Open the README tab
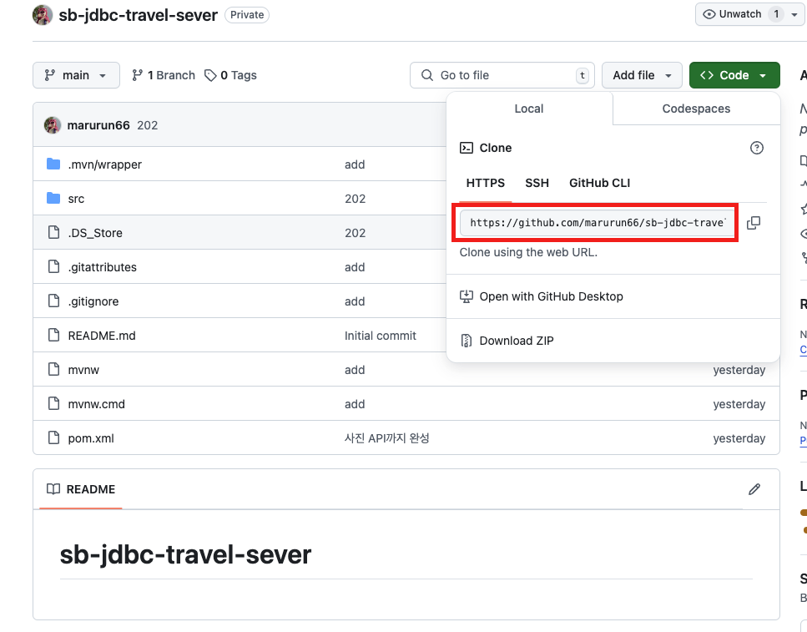This screenshot has width=807, height=632. click(x=81, y=489)
